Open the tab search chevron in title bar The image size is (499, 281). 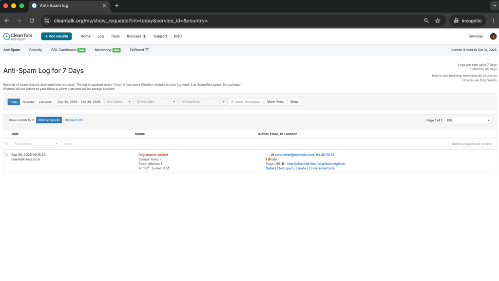[x=494, y=6]
